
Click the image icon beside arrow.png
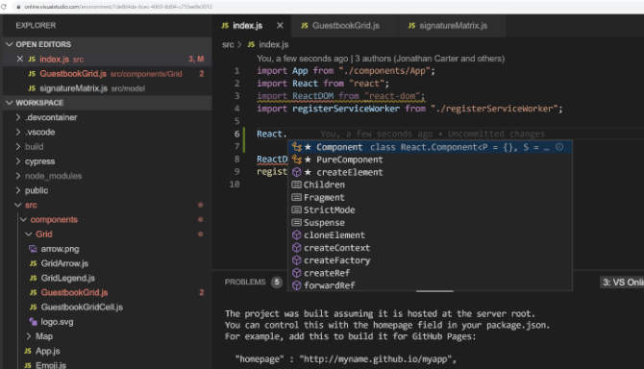33,249
